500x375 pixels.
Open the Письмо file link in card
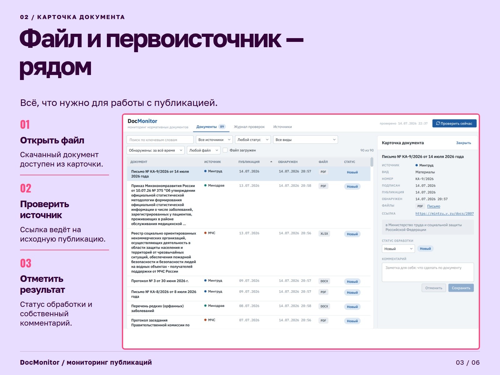(433, 206)
